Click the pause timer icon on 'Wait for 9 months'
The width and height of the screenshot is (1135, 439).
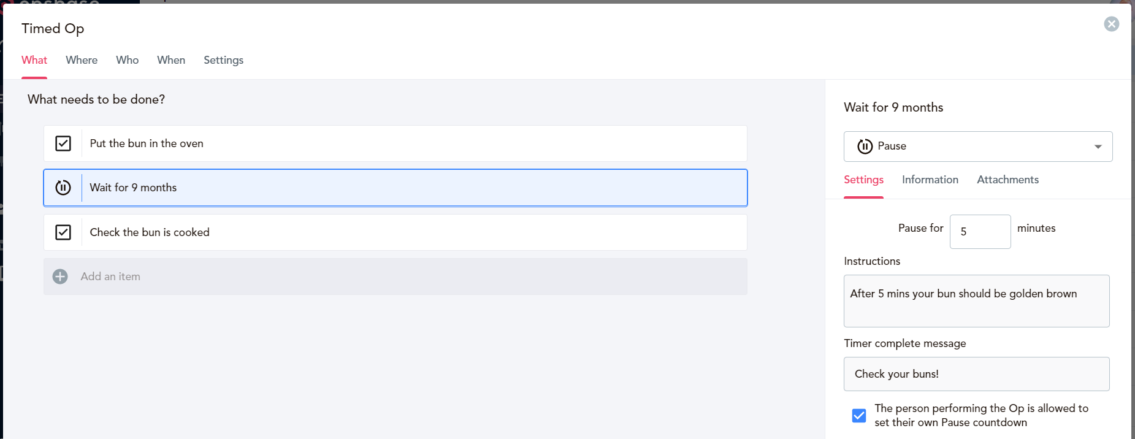point(63,188)
